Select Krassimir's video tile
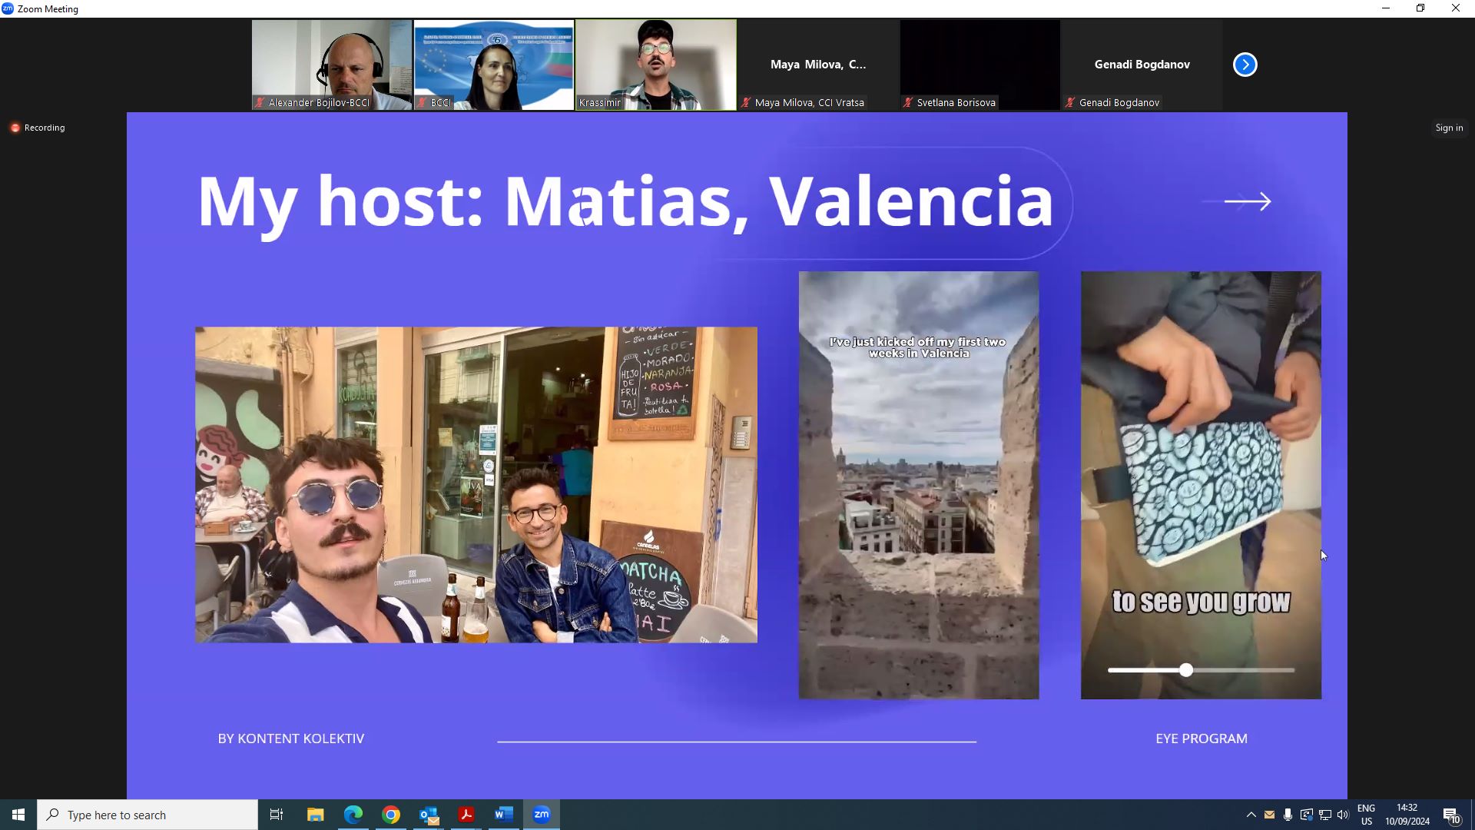 (x=656, y=65)
